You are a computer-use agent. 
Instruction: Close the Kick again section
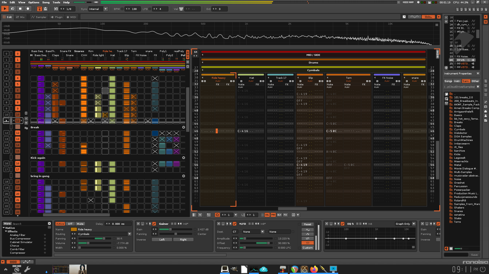coord(184,158)
